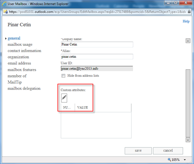Click the zoom magnifier icon in the status bar
This screenshot has height=164, width=194.
(x=169, y=160)
